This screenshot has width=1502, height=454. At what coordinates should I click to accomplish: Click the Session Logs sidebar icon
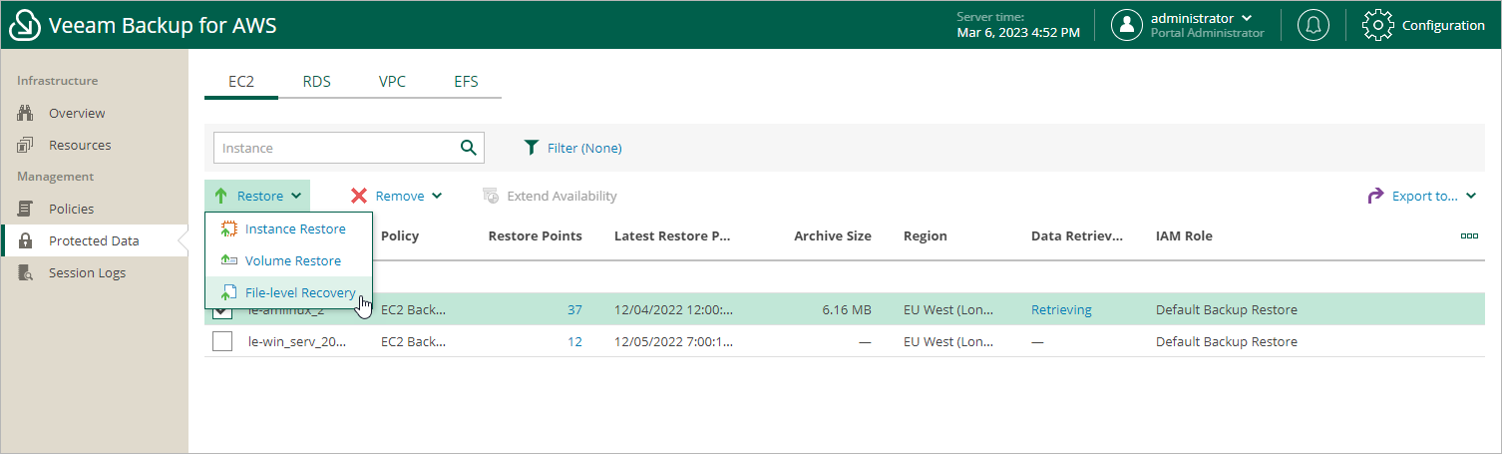point(27,272)
